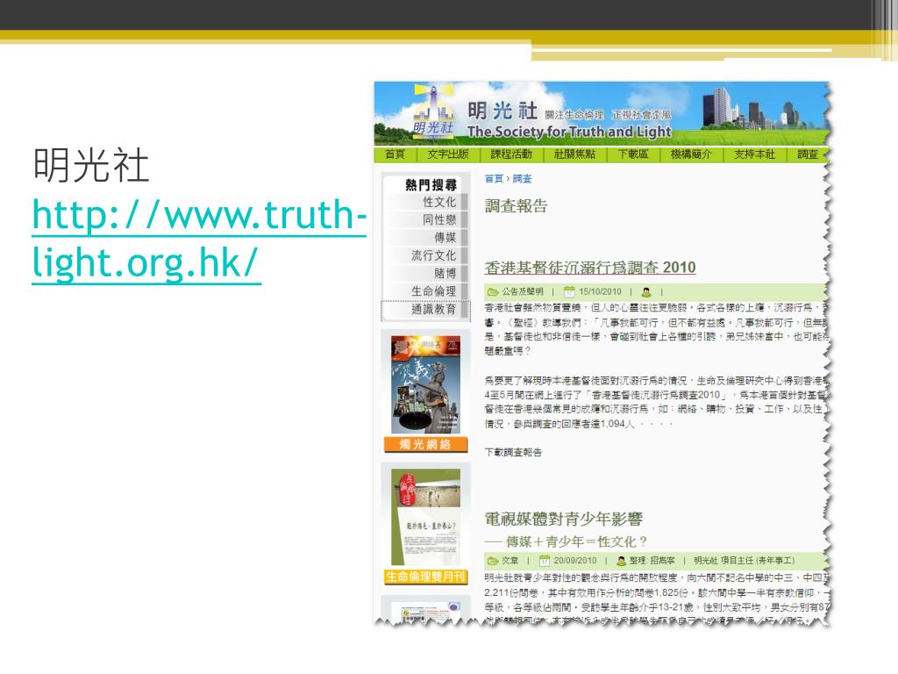Click the 明光社 lighthouse logo

(433, 111)
